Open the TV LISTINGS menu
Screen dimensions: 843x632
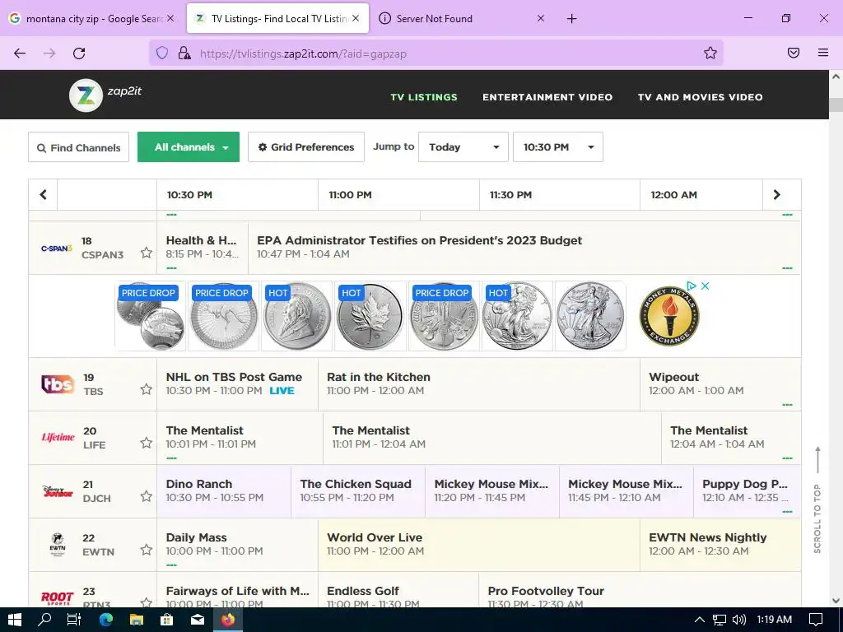(424, 97)
